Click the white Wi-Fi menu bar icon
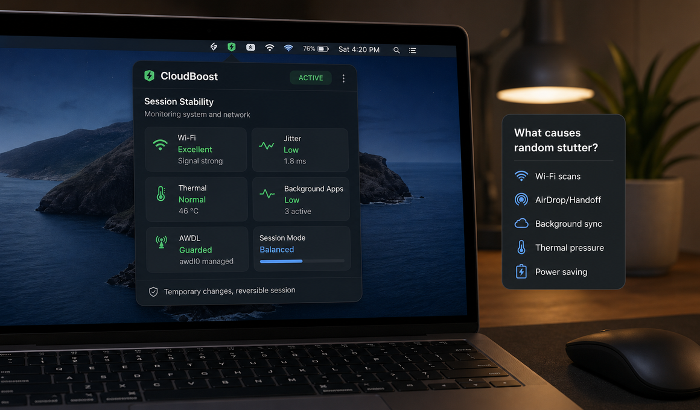 [269, 48]
